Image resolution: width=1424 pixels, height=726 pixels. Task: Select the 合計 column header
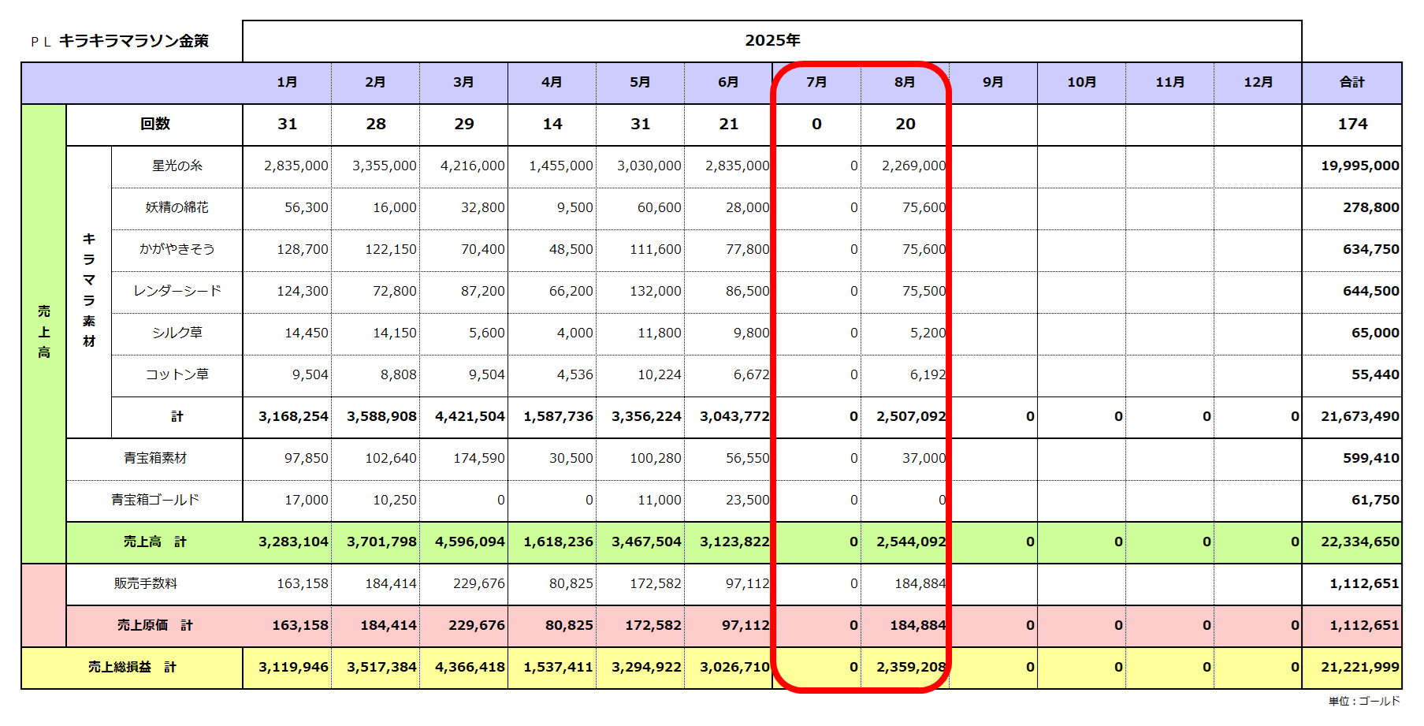[1351, 83]
